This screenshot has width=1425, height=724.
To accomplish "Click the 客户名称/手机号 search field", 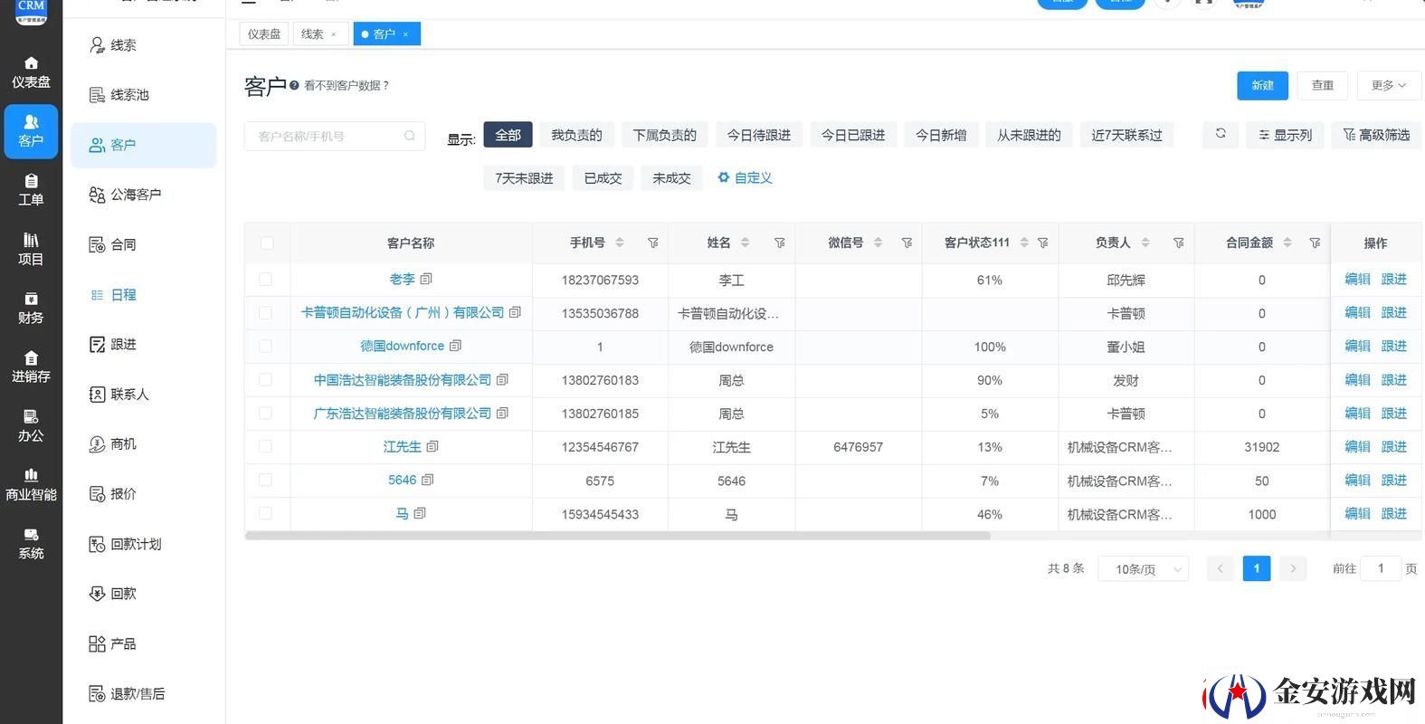I will 335,136.
